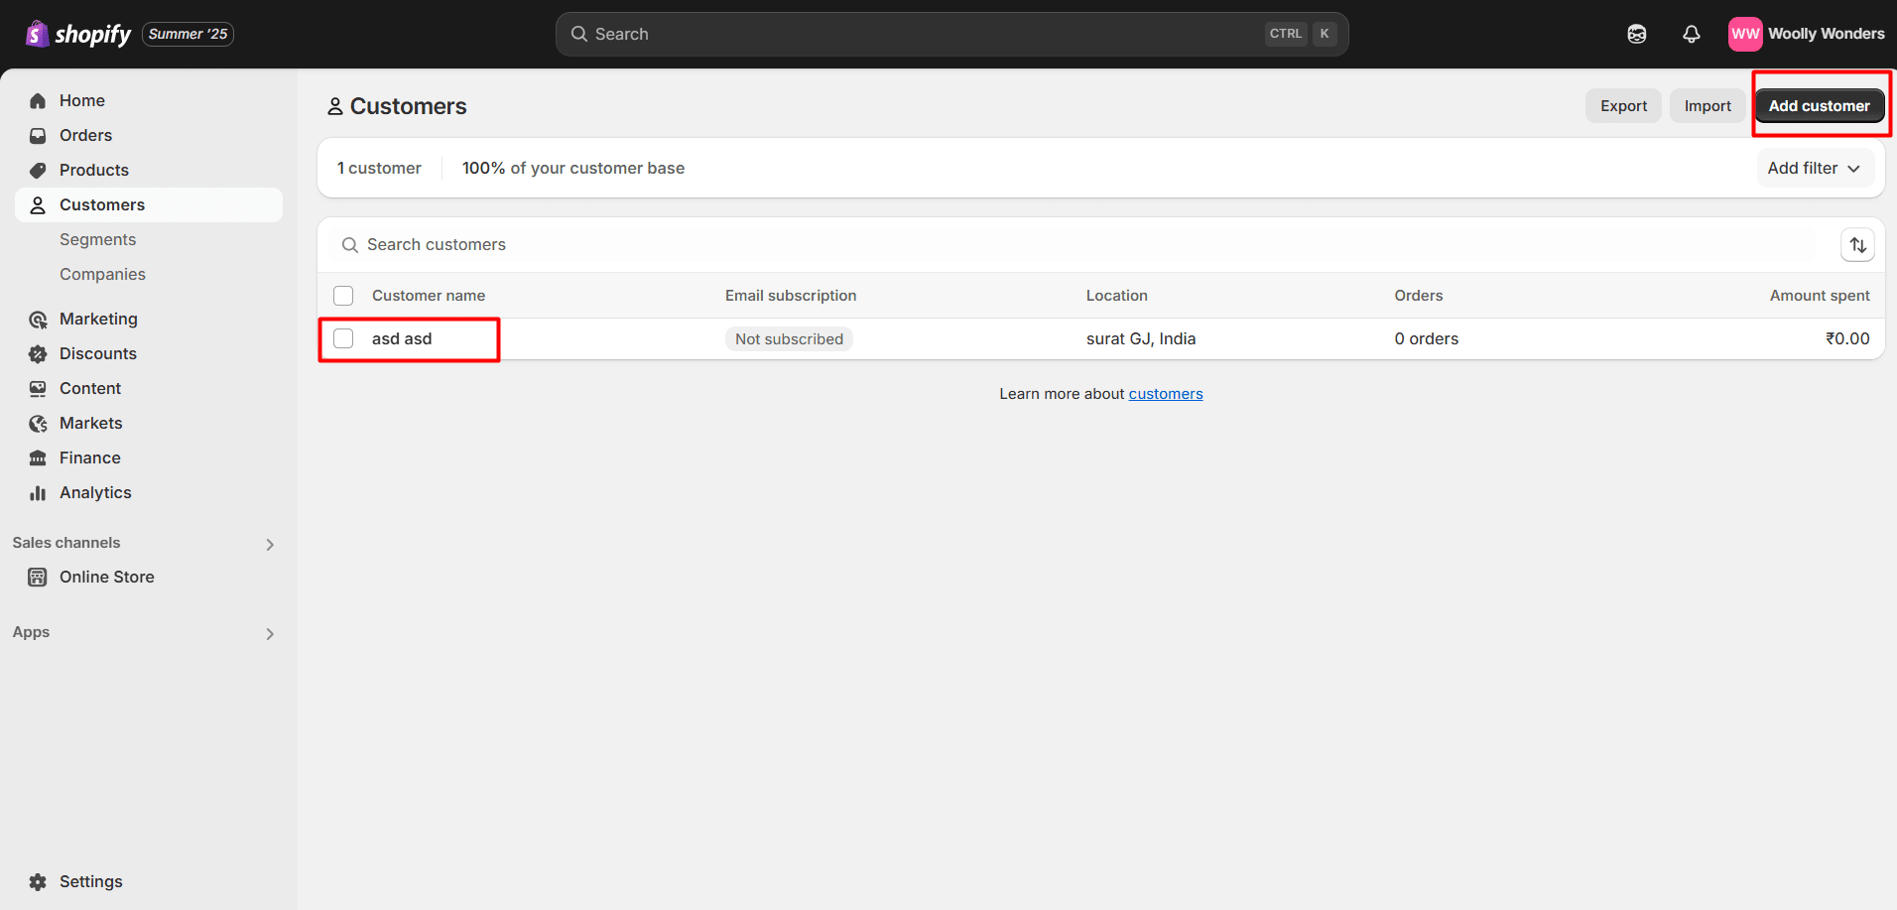Image resolution: width=1897 pixels, height=910 pixels.
Task: Click the 0 orders cell
Action: tap(1427, 338)
